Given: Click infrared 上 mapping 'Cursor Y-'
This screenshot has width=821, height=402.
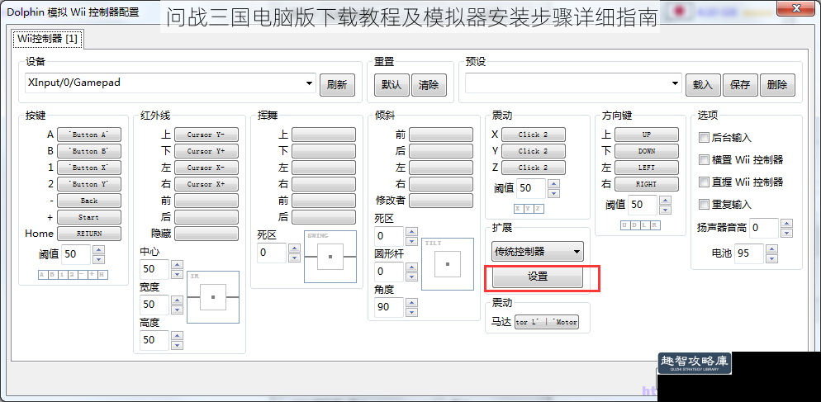Looking at the screenshot, I should tap(206, 135).
